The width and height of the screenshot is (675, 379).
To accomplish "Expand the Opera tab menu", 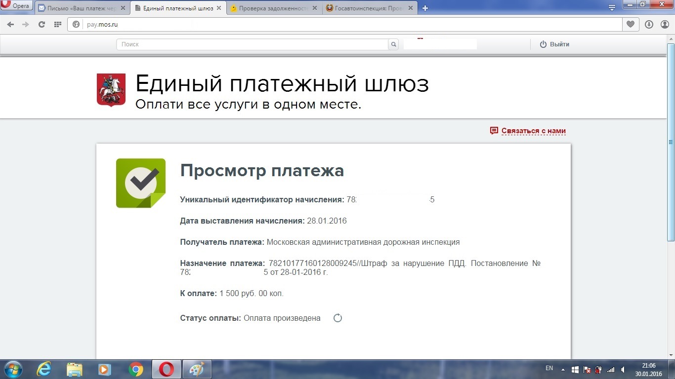I will click(612, 8).
